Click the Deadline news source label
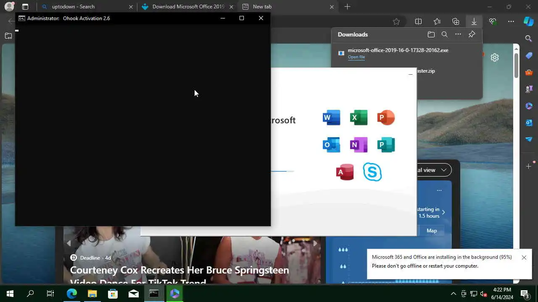 (x=90, y=258)
